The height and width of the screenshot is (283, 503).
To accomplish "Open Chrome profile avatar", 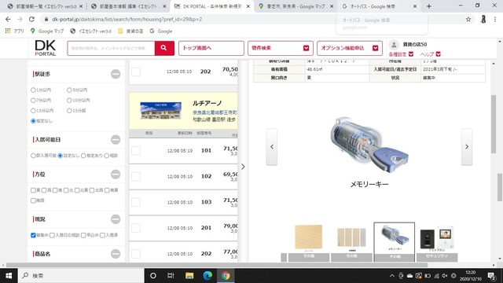I will [x=483, y=19].
